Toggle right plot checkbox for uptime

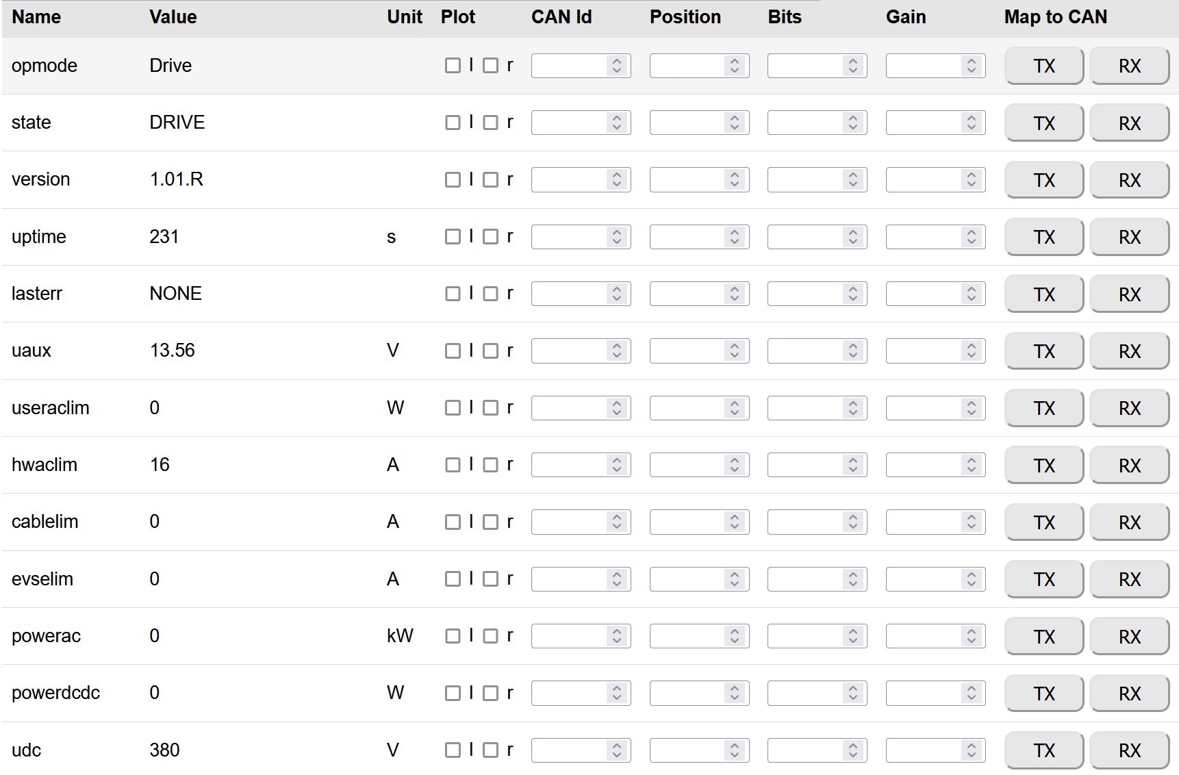pos(490,237)
